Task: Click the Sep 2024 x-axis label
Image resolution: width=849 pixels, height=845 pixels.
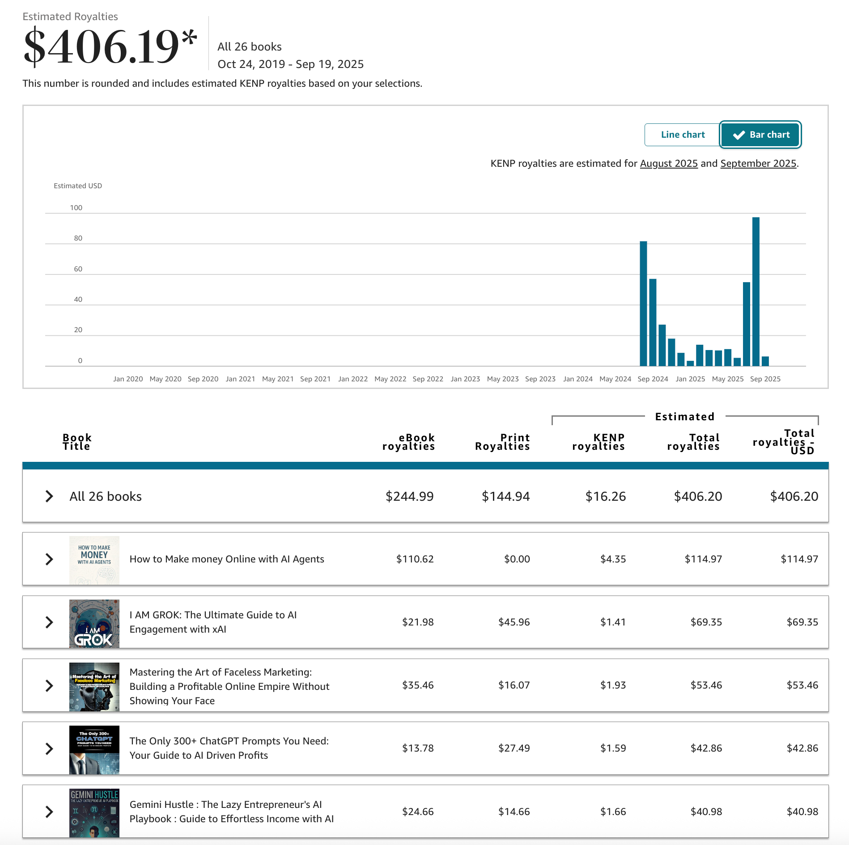Action: tap(653, 379)
